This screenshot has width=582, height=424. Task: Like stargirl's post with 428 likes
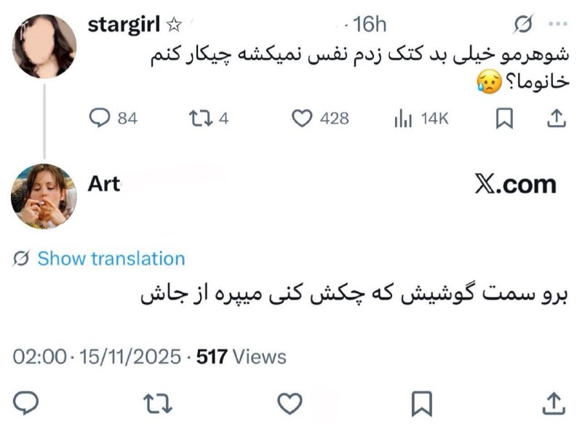tap(301, 118)
